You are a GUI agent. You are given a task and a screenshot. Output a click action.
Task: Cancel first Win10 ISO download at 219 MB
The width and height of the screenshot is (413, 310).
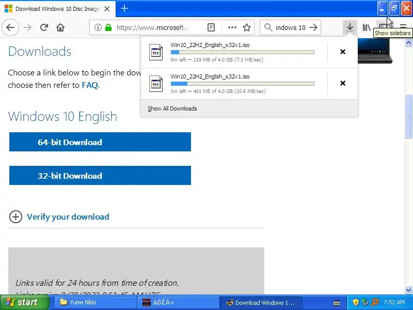click(x=343, y=52)
